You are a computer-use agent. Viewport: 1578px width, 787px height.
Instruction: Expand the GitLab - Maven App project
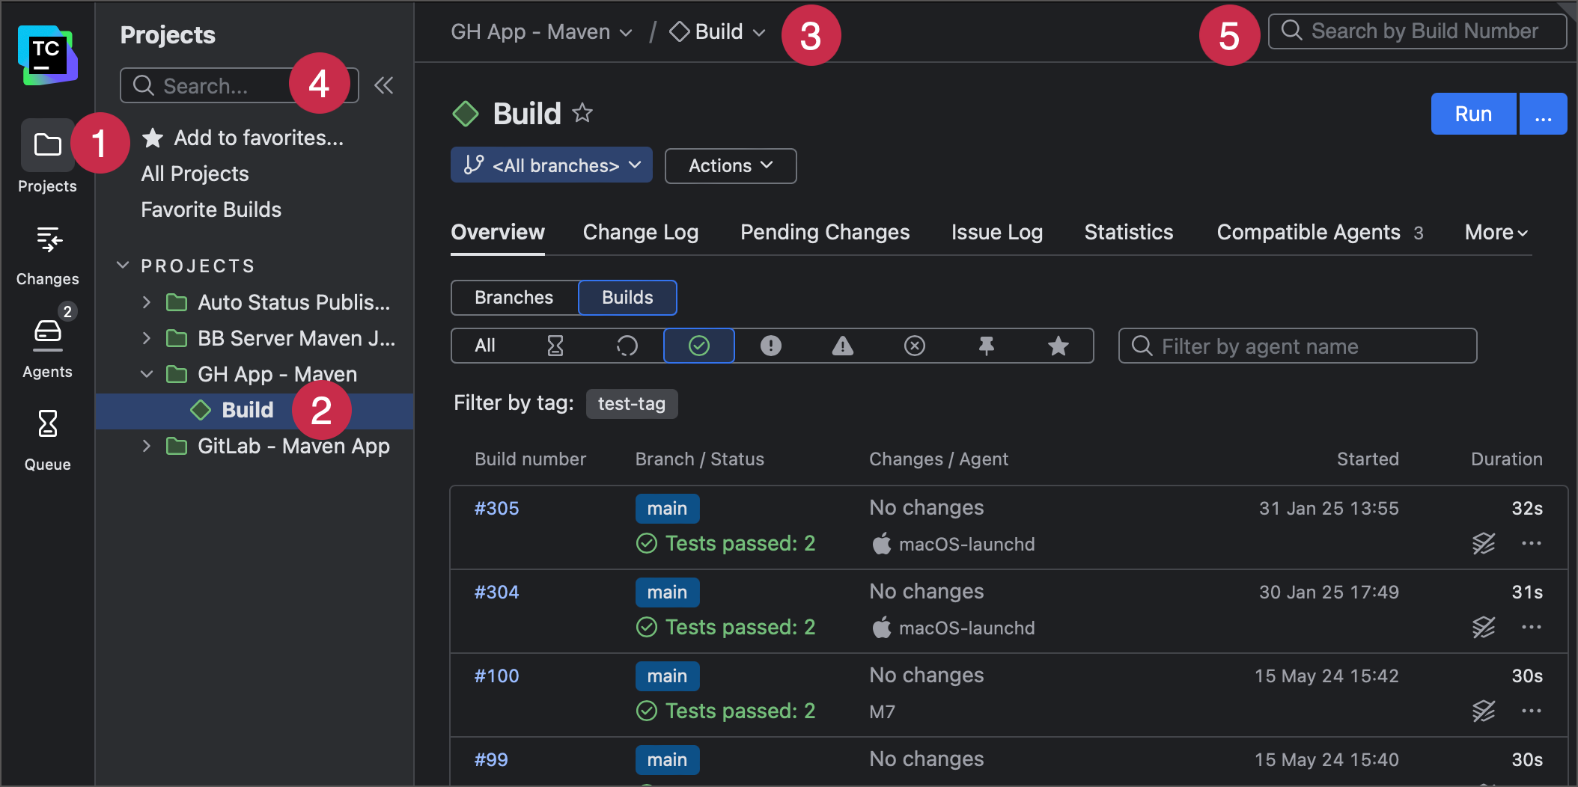point(147,446)
